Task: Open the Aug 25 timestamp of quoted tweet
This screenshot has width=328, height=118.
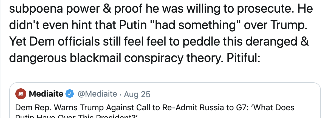Action: 137,94
